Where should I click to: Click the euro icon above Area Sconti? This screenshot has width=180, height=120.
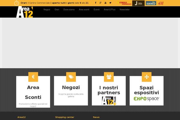pyautogui.click(x=33, y=77)
